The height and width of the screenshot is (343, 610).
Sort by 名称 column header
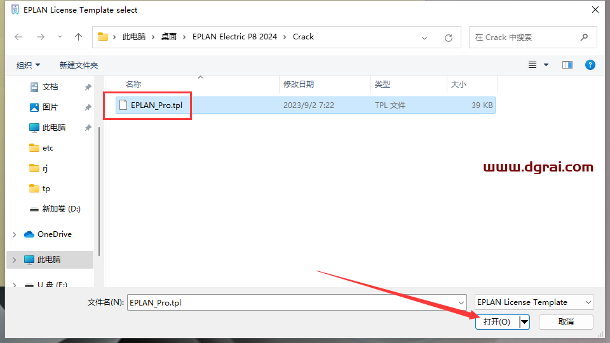pyautogui.click(x=133, y=84)
